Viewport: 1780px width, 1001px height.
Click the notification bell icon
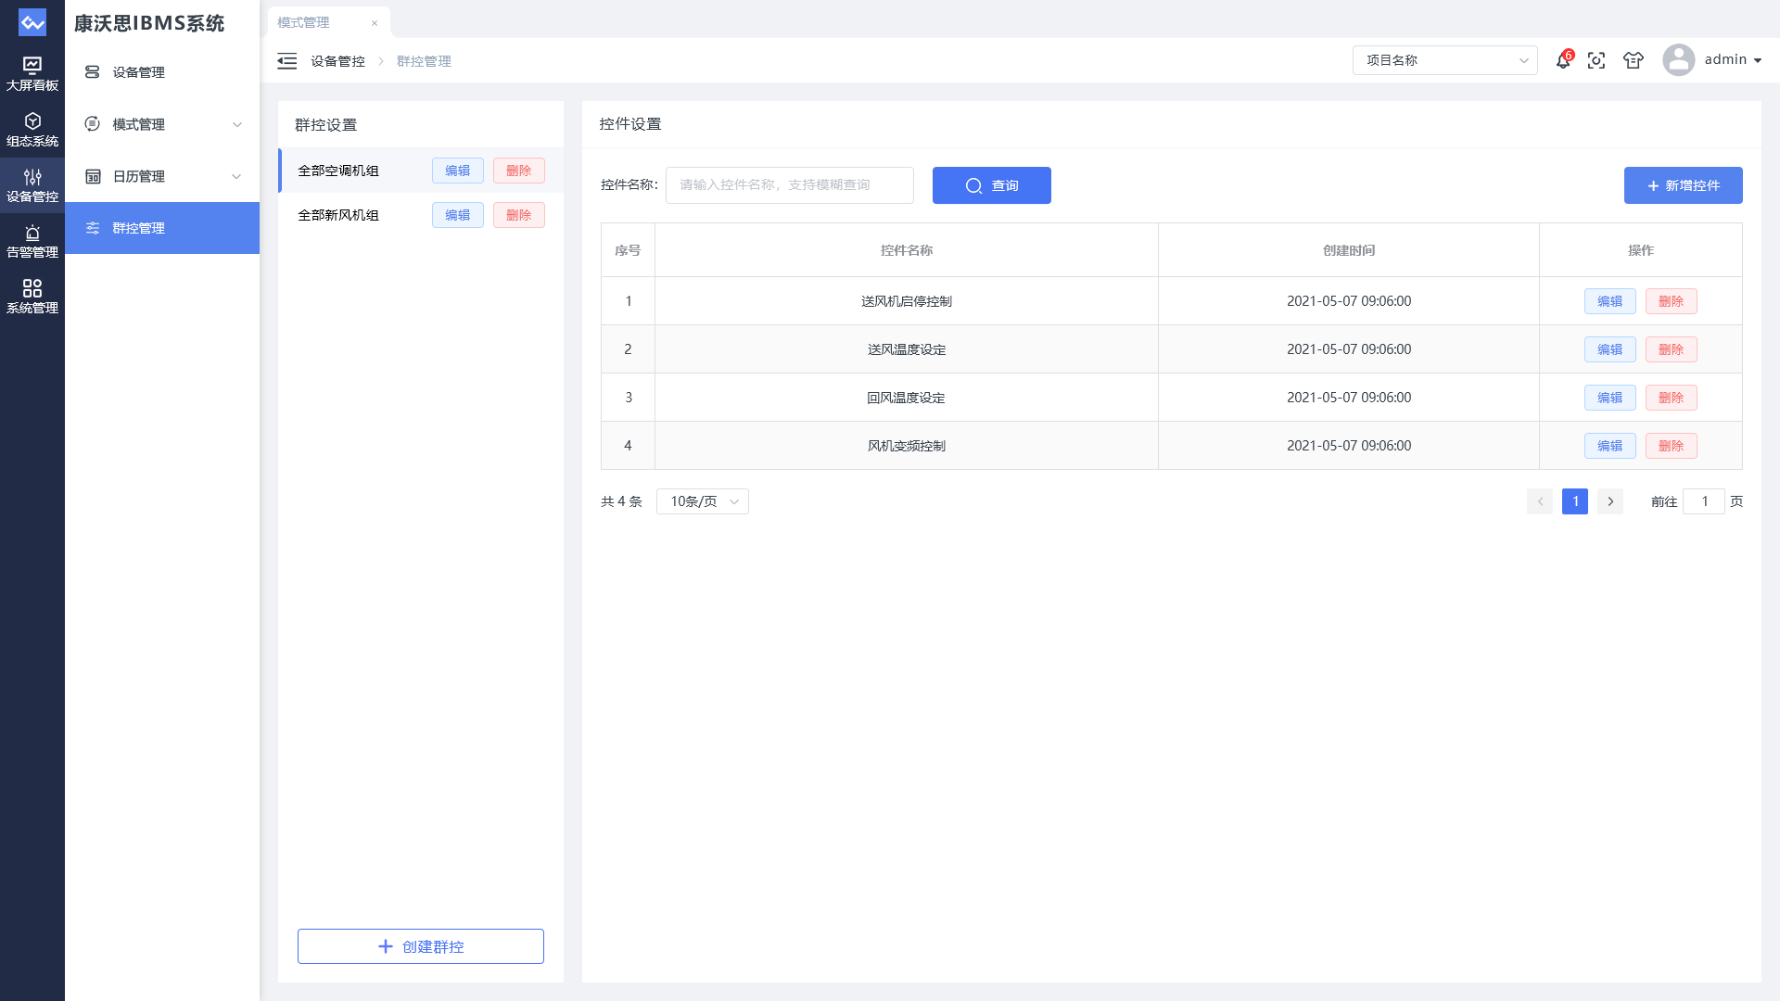click(1563, 60)
